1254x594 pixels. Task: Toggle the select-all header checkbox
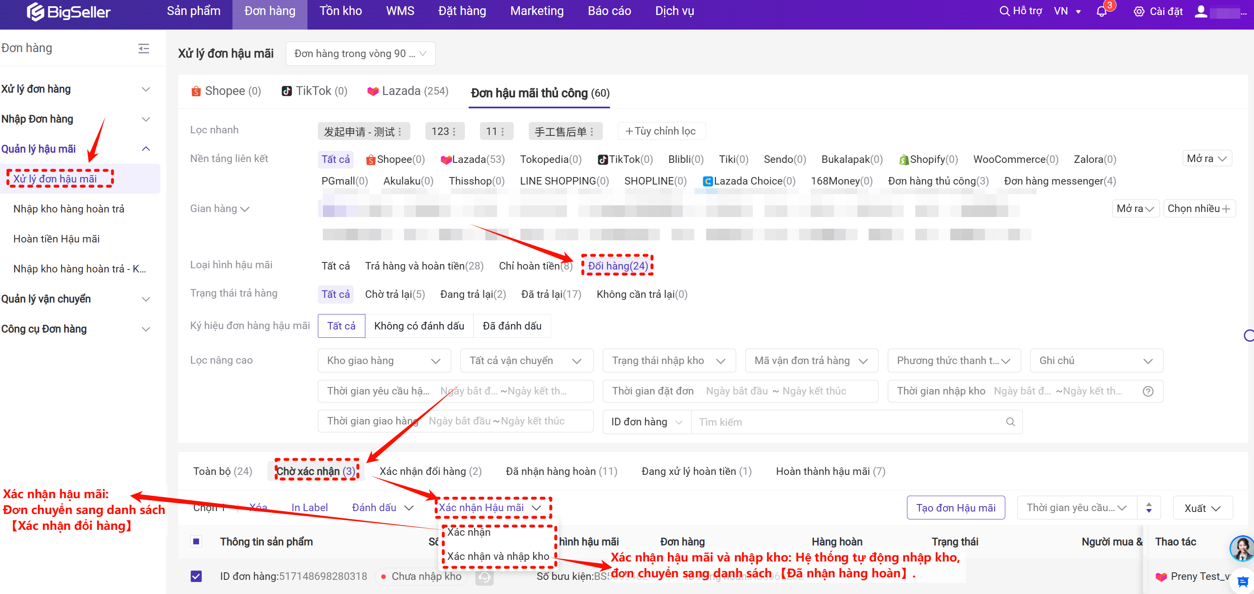click(196, 542)
